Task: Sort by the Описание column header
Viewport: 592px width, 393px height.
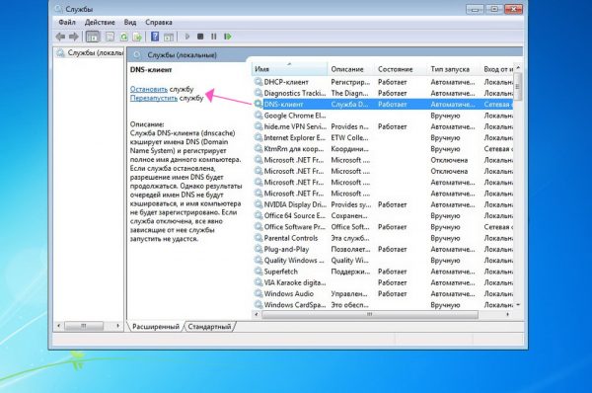Action: [x=350, y=69]
